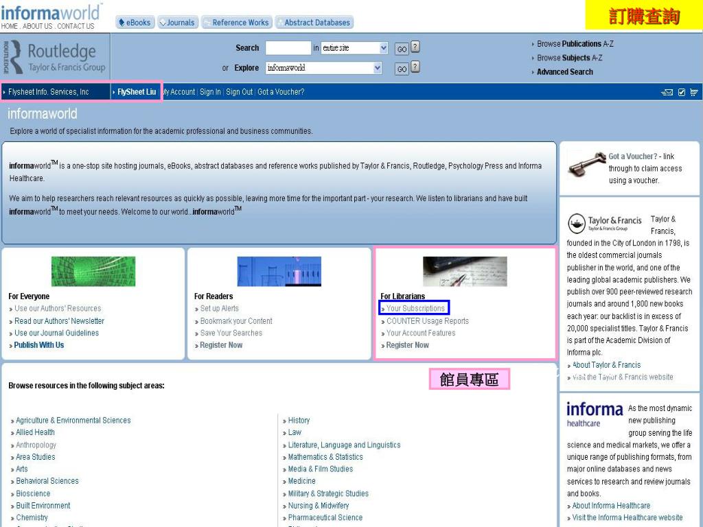Open Use our Journal Guidelines

coord(56,333)
